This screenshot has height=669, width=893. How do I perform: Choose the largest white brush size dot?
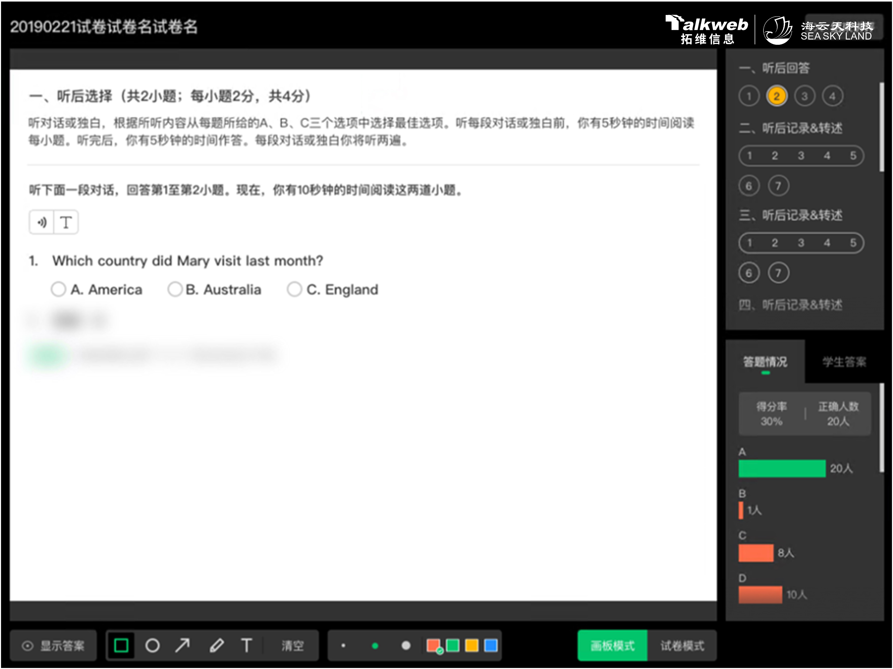[x=406, y=646]
